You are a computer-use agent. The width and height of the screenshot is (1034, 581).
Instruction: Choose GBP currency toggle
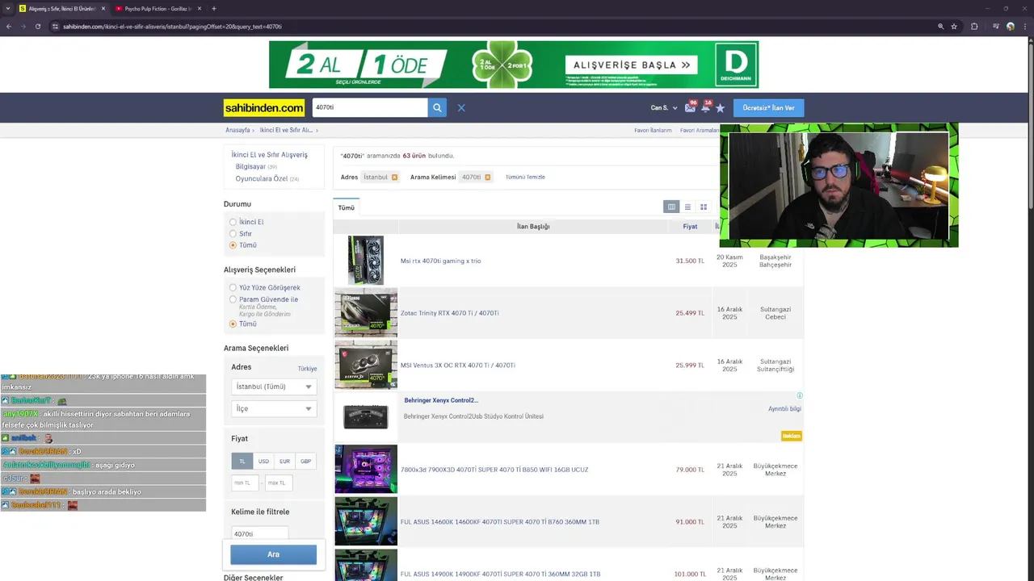305,461
